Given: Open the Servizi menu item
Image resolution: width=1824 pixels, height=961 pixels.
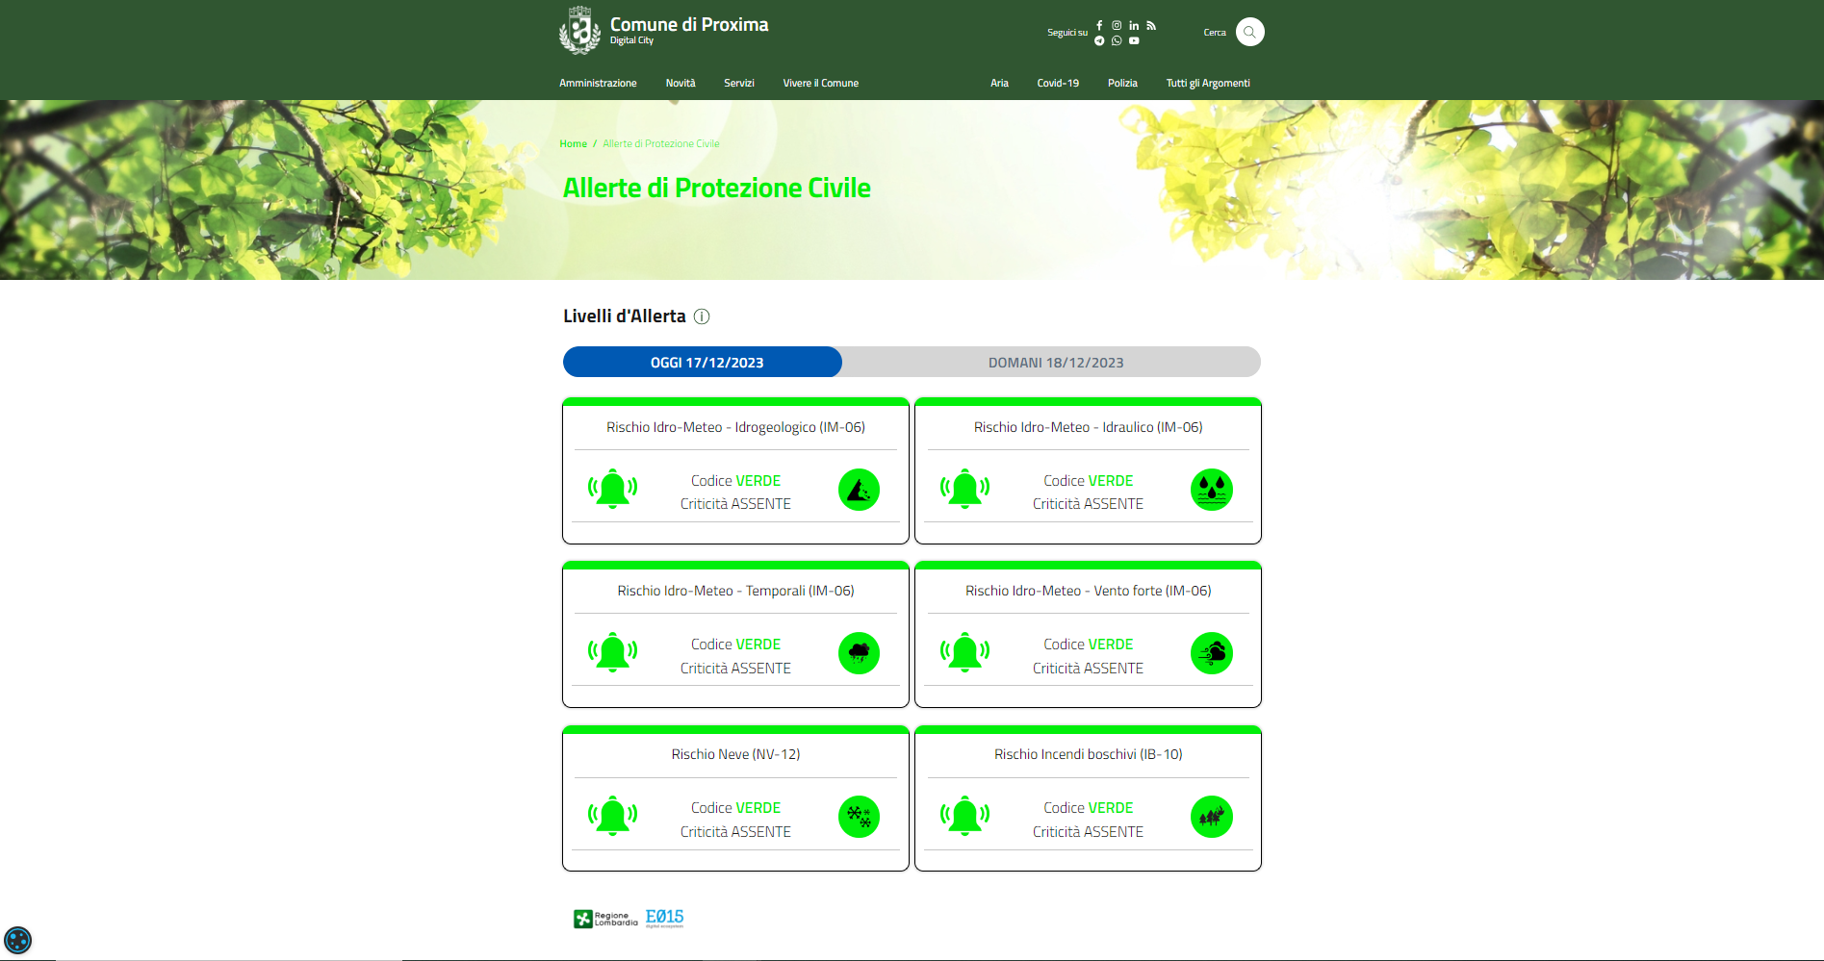Looking at the screenshot, I should [x=738, y=83].
